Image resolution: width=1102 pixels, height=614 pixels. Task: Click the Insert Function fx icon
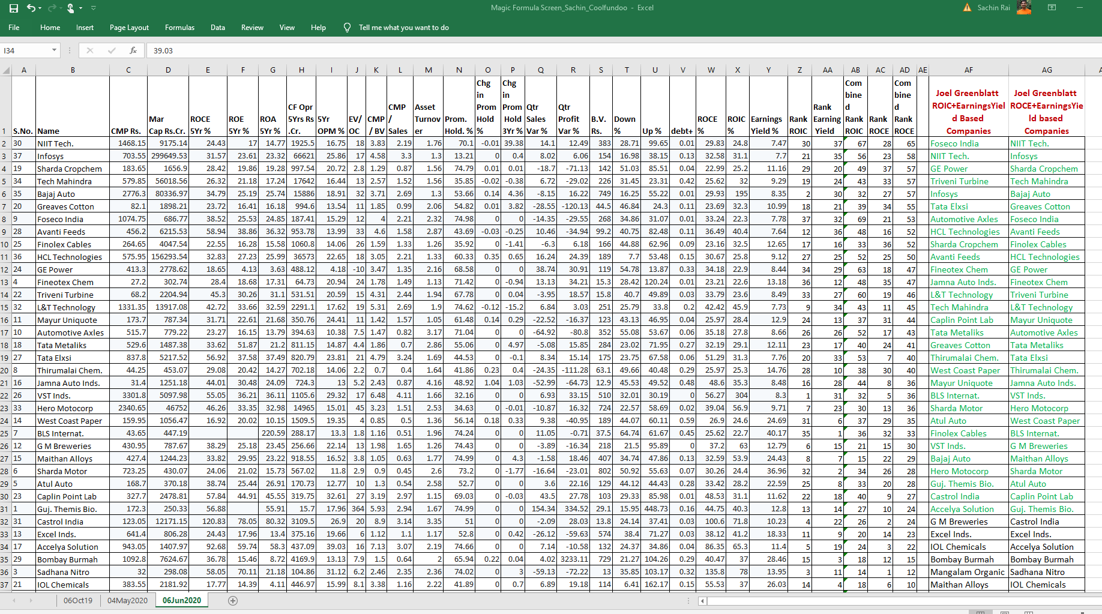coord(133,50)
